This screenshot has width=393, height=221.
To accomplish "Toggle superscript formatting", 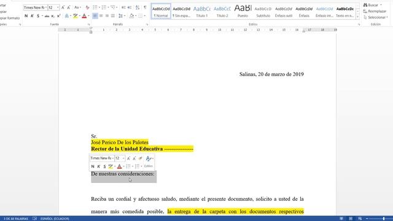I will [59, 16].
